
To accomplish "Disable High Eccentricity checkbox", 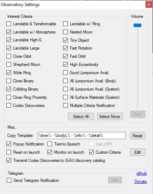I will coord(65,65).
